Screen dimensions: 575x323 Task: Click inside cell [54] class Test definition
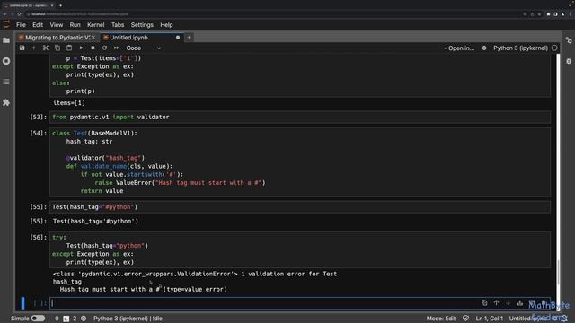point(300,162)
